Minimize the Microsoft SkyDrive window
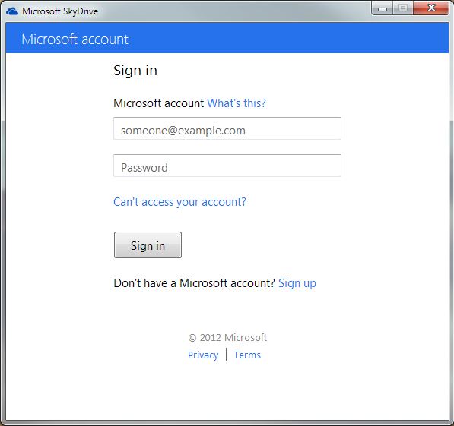The image size is (454, 426). (x=383, y=8)
